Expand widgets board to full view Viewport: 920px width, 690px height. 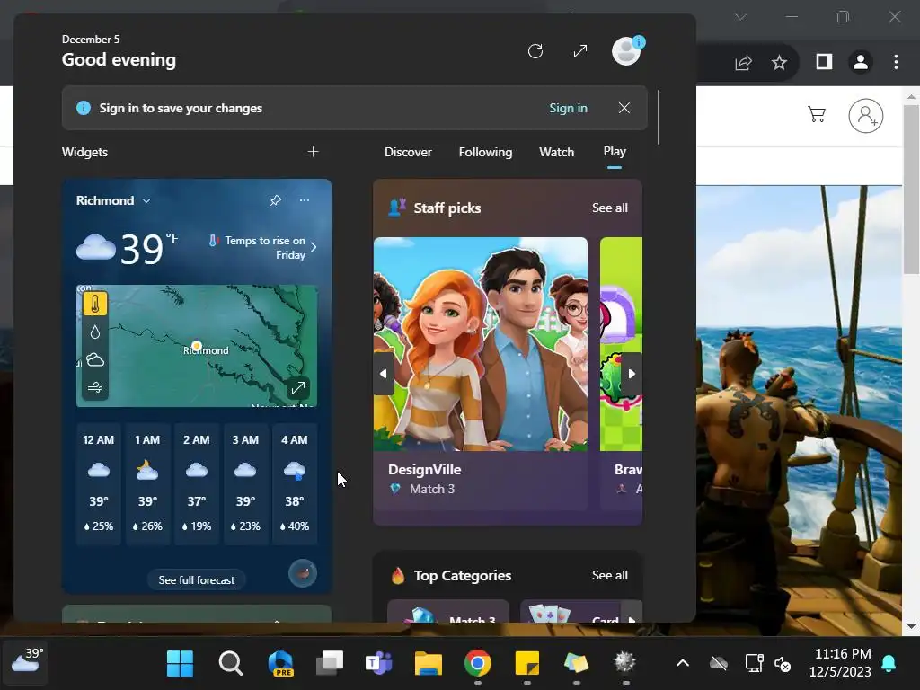[x=580, y=51]
